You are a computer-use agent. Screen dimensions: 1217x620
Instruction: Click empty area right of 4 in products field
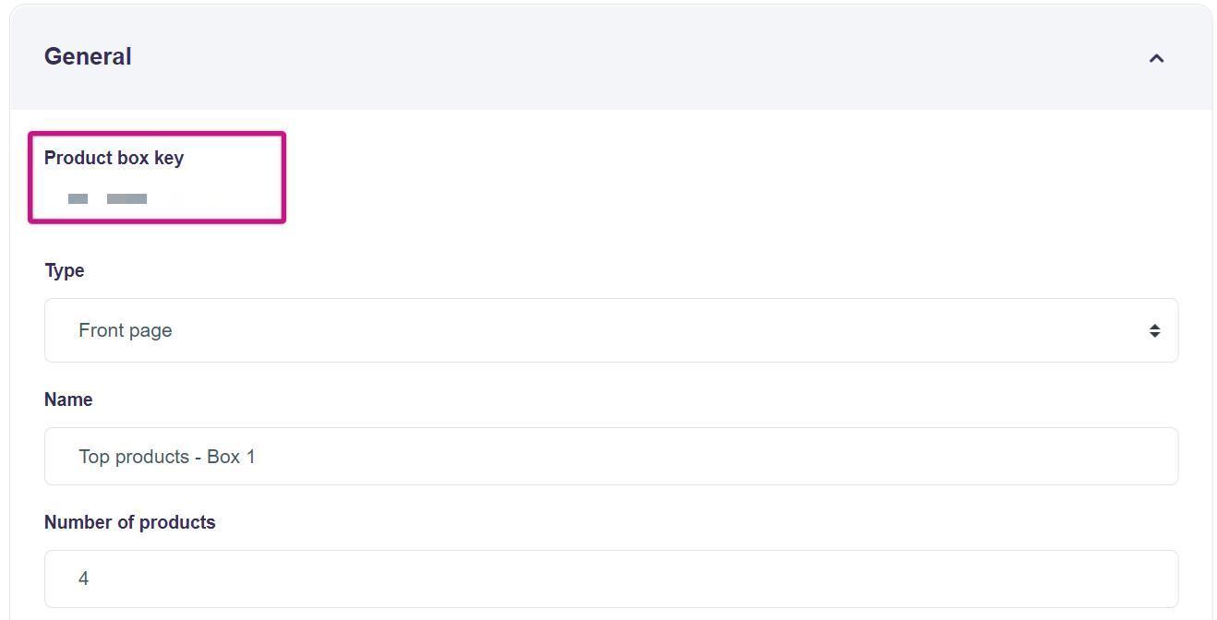[646, 578]
